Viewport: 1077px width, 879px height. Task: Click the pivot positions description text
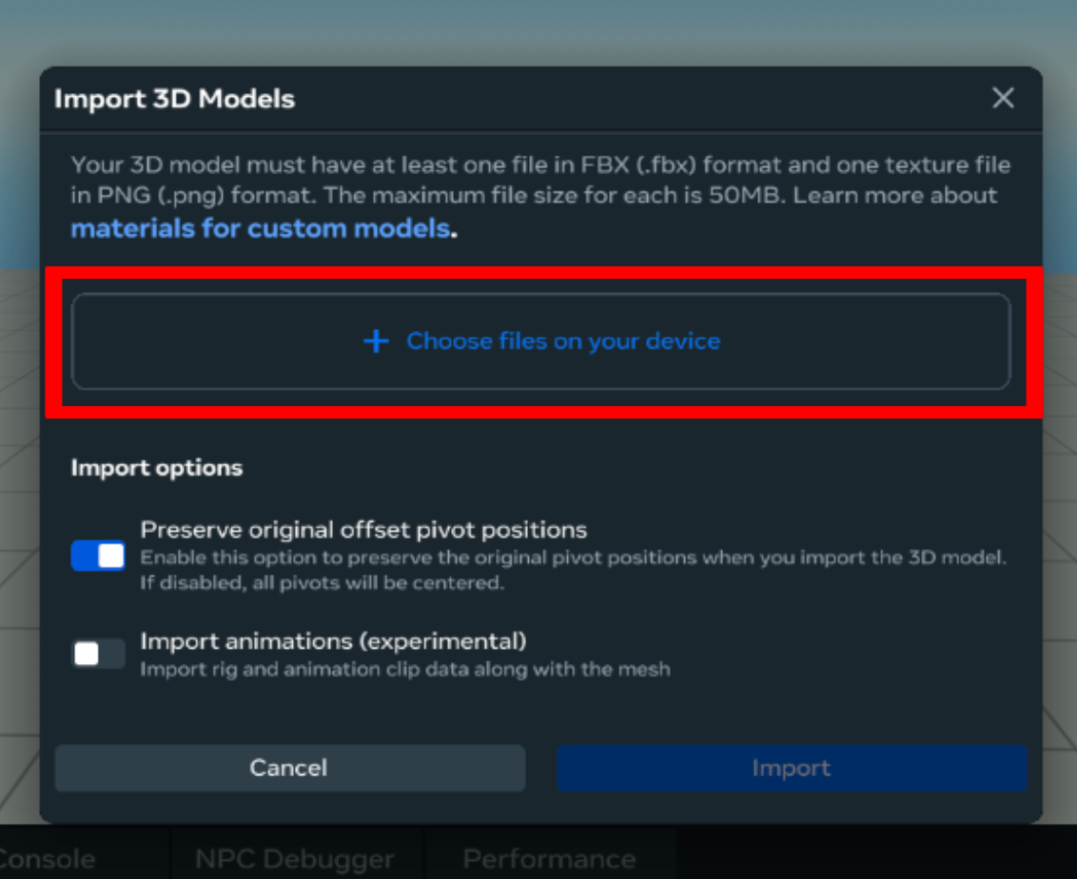[573, 569]
